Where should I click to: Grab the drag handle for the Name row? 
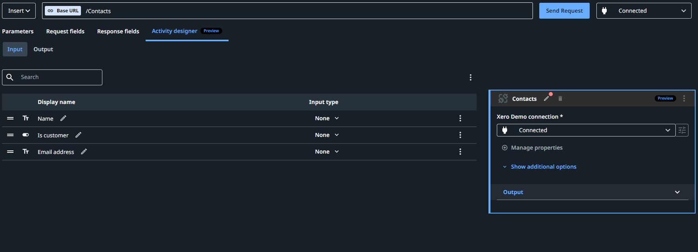pyautogui.click(x=10, y=118)
